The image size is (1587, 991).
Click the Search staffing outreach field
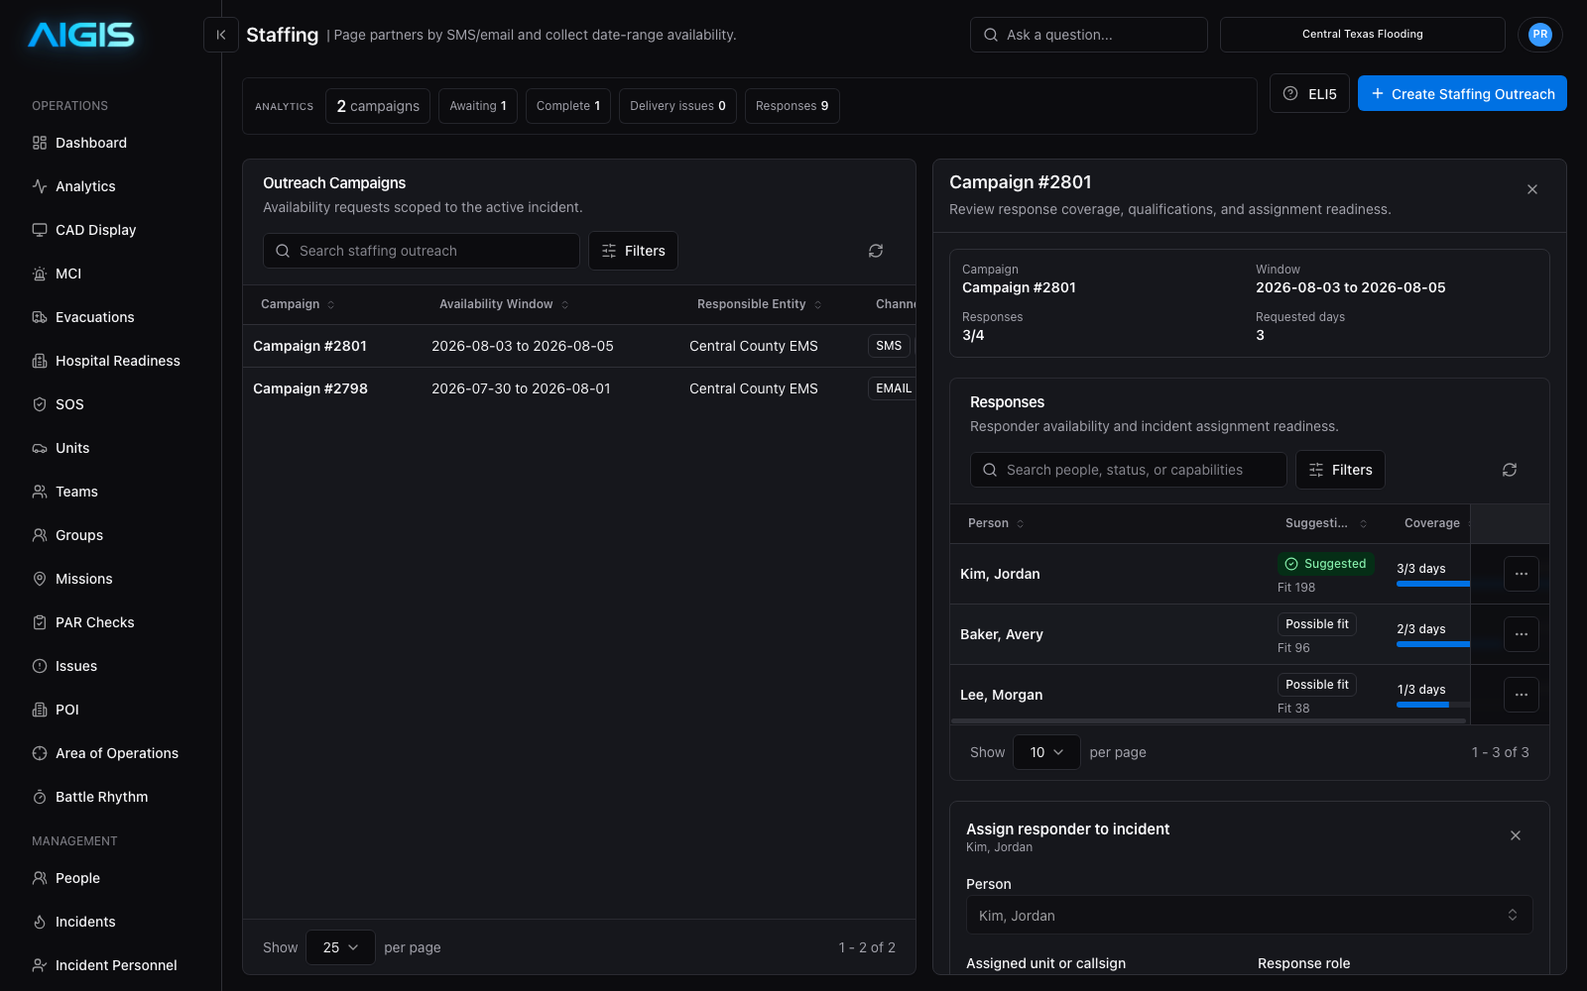[x=422, y=251]
